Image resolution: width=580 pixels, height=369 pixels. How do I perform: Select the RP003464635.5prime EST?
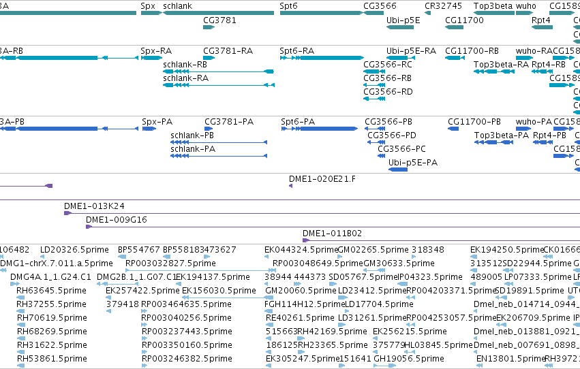click(x=144, y=311)
